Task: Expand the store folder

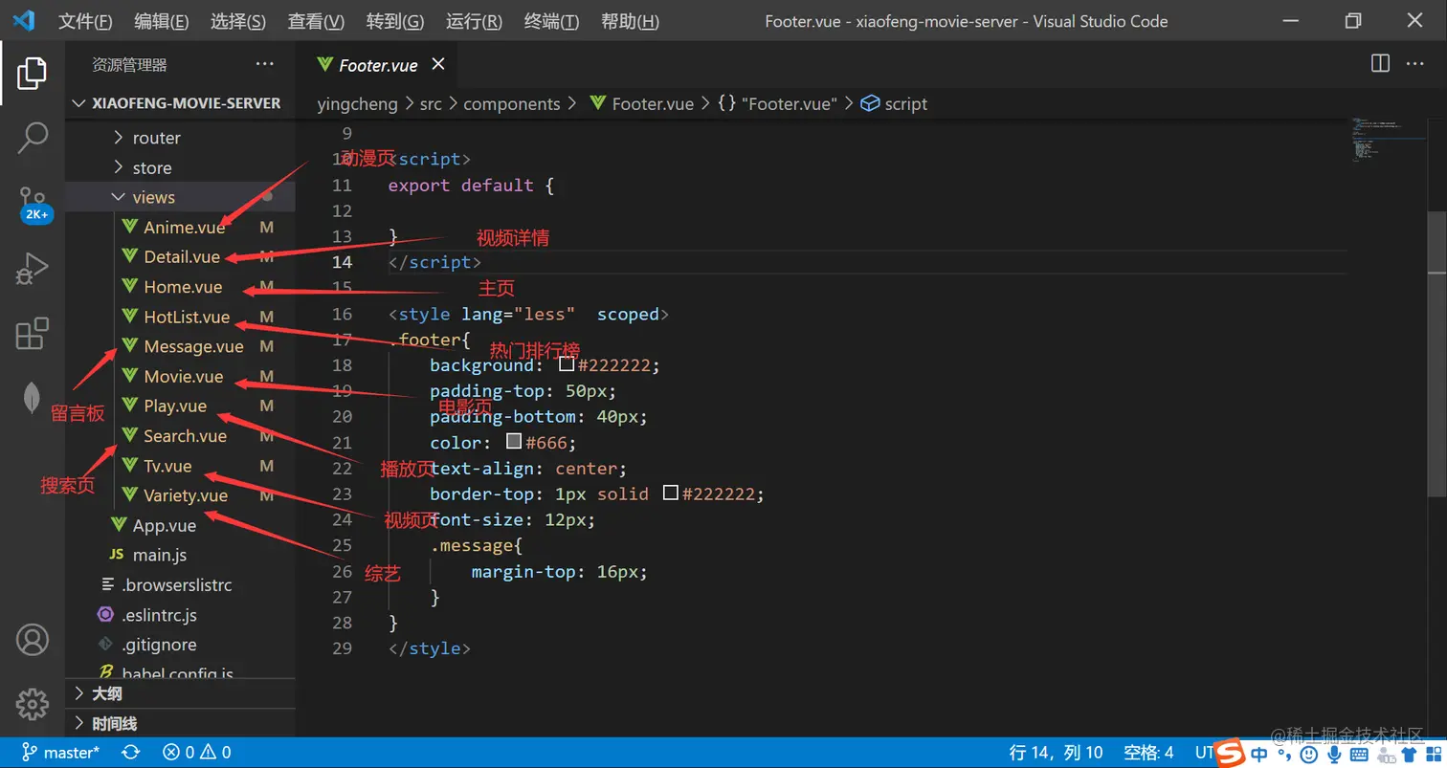Action: point(180,167)
